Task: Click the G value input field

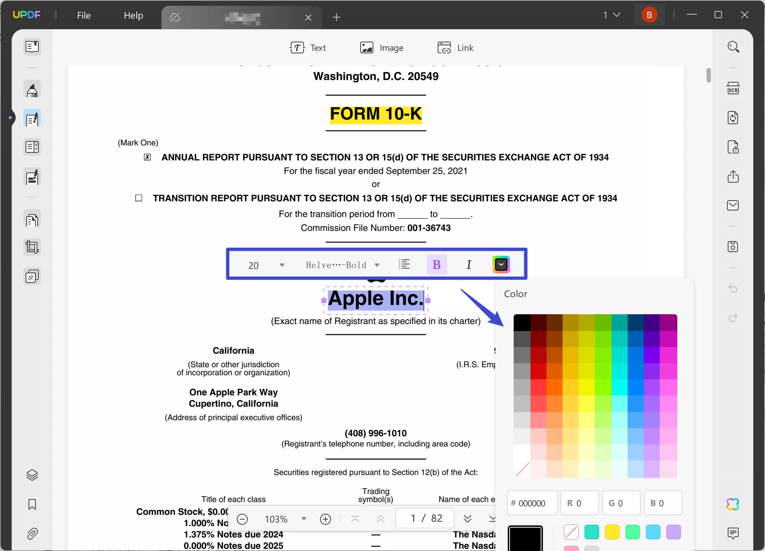Action: click(621, 503)
